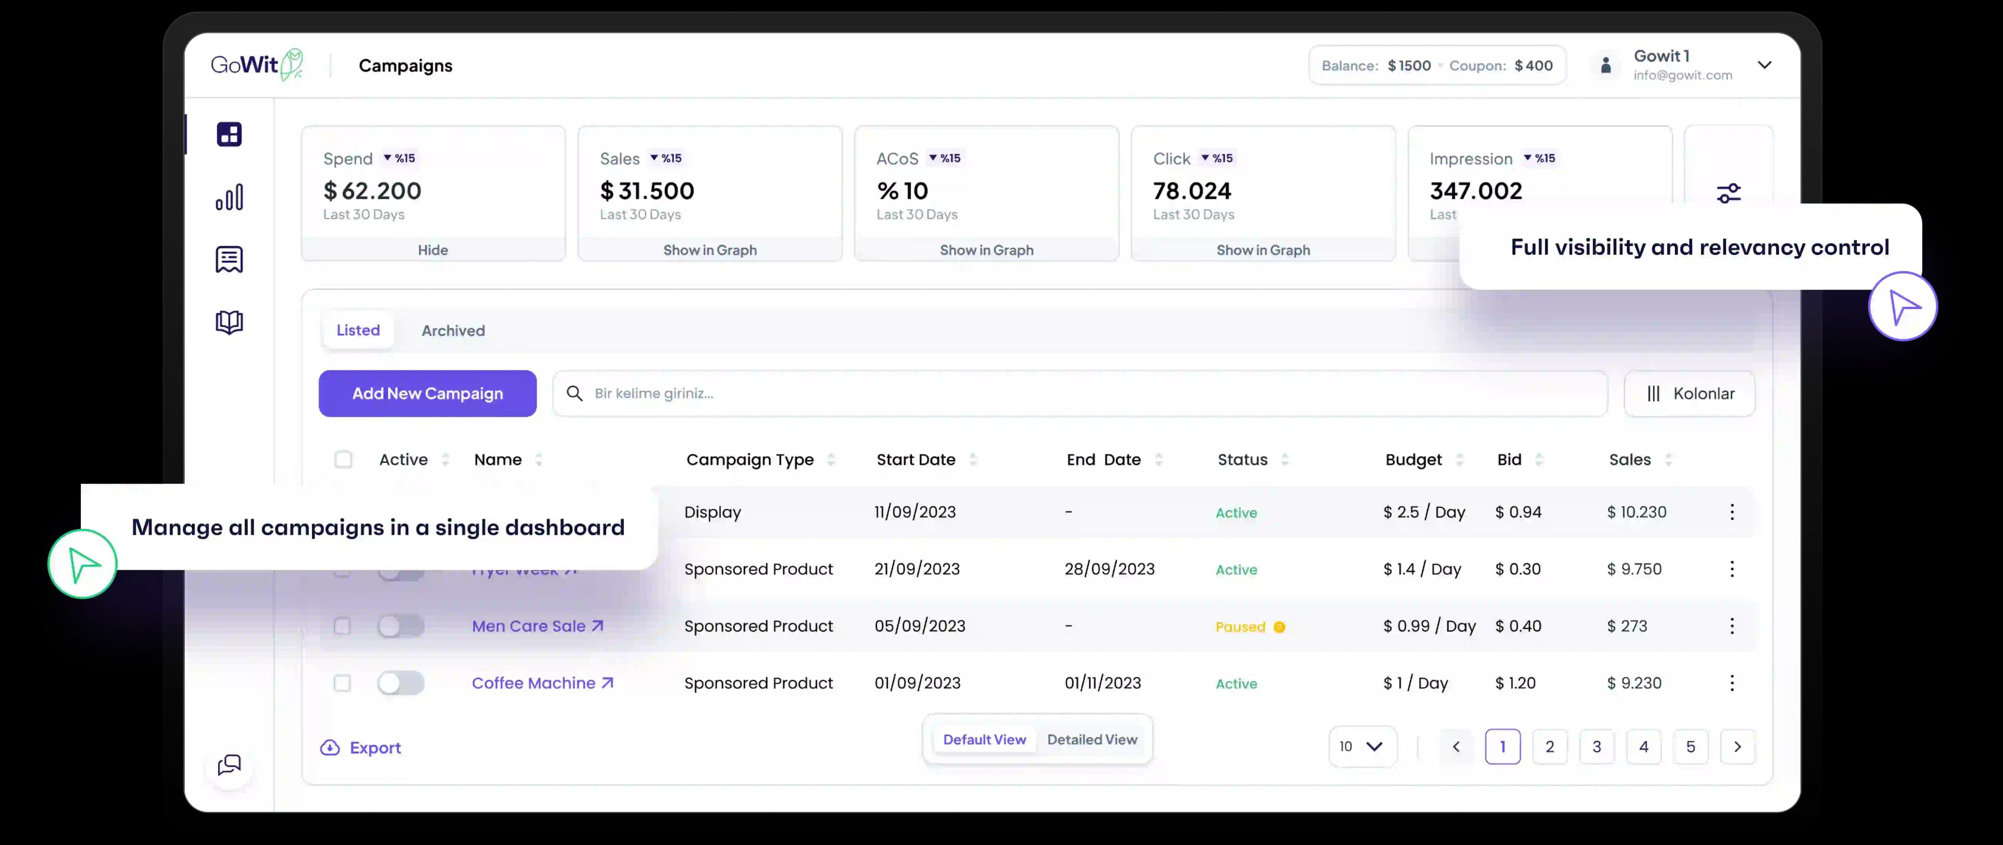Click Show in Graph on Sales card

710,250
